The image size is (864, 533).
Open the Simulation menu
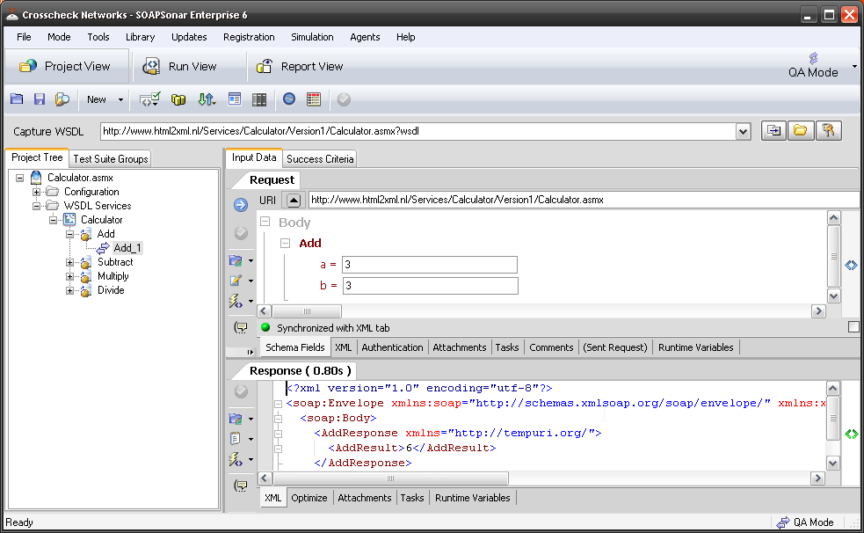coord(312,37)
